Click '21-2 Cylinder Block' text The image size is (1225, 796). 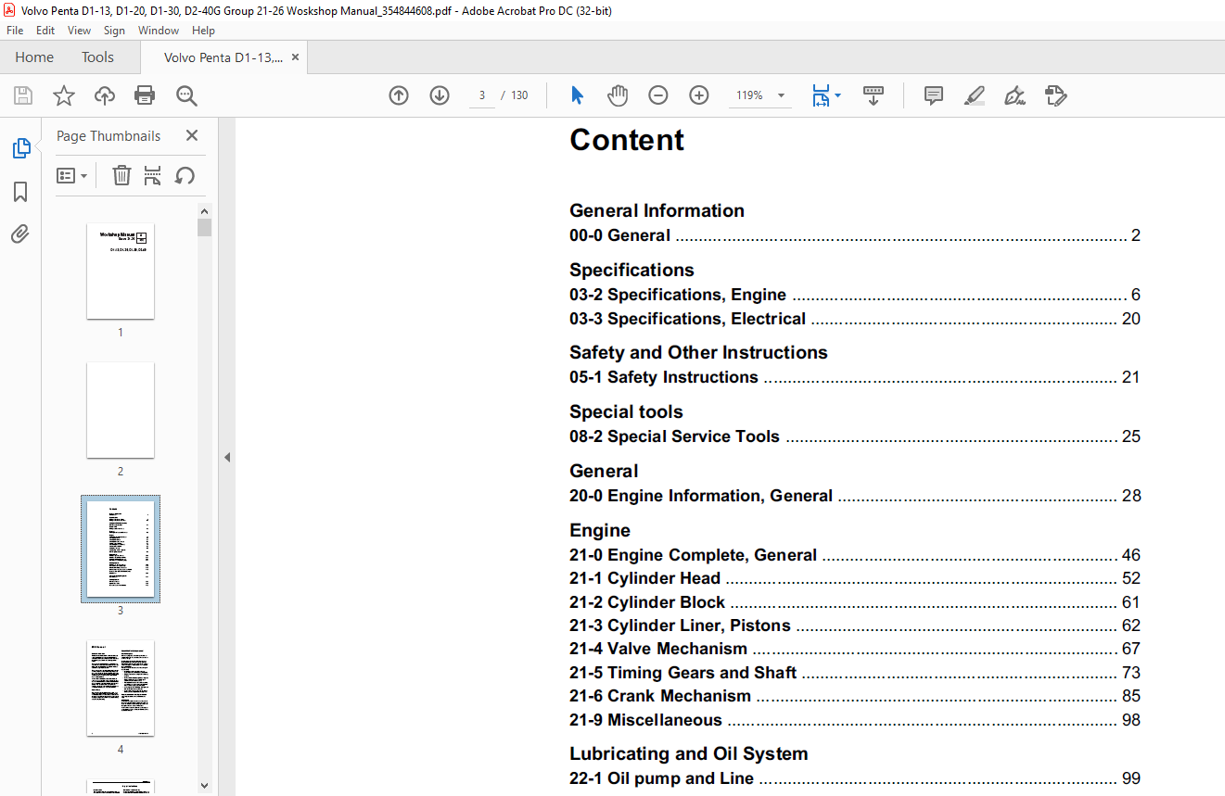(647, 602)
